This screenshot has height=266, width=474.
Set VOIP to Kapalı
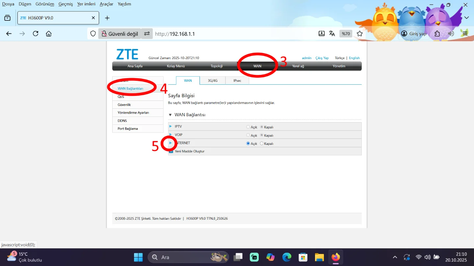262,135
